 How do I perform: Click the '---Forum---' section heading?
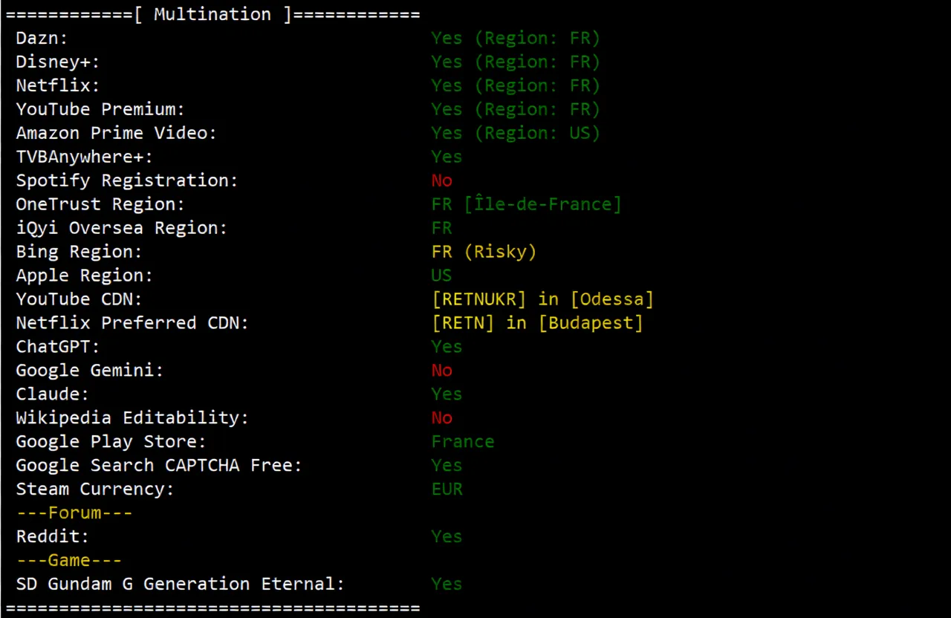click(x=74, y=513)
